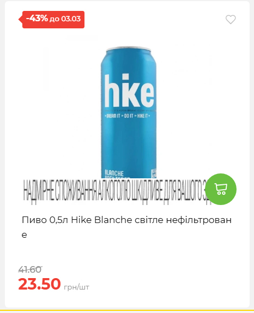Click the green shopping cart button

[x=221, y=189]
